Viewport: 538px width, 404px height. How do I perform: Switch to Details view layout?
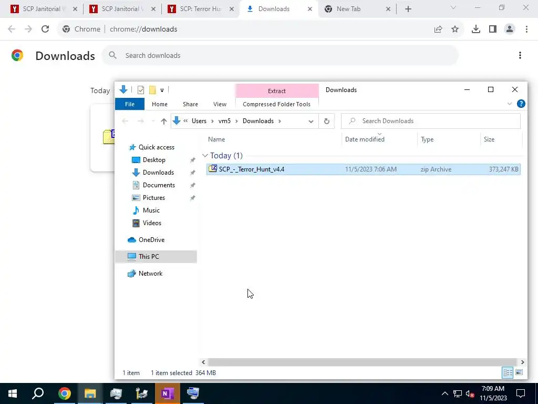coord(508,372)
